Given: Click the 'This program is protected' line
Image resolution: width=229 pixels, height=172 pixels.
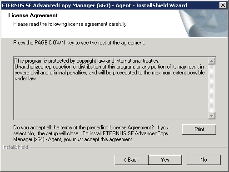Looking at the screenshot, I should click(87, 61).
